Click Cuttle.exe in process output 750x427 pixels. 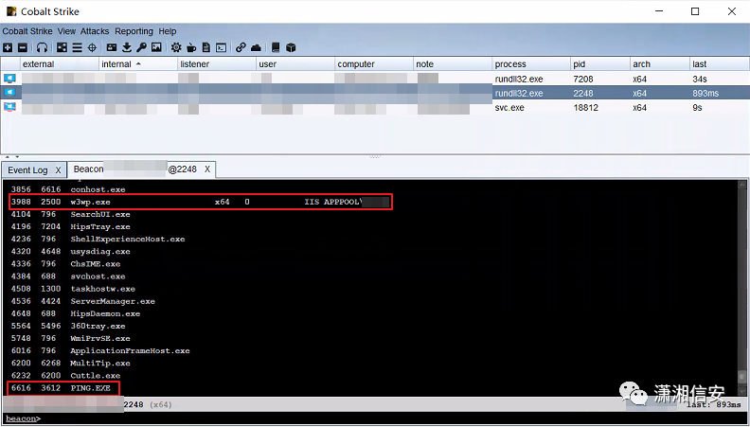click(x=96, y=376)
